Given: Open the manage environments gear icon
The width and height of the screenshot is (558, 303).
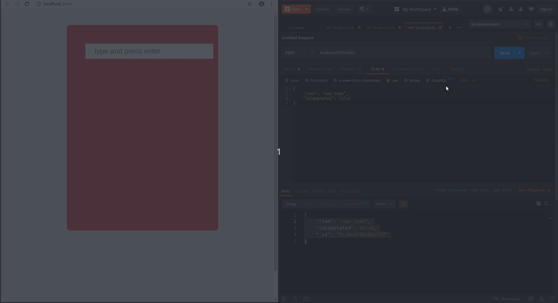Looking at the screenshot, I should pyautogui.click(x=551, y=24).
